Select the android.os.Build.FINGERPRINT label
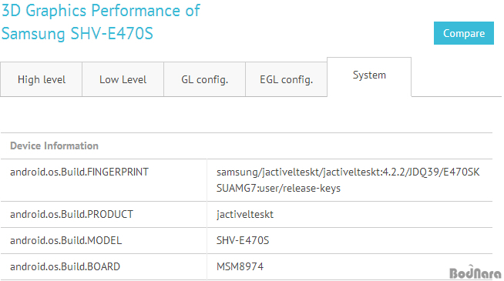This screenshot has width=504, height=281. coord(79,172)
